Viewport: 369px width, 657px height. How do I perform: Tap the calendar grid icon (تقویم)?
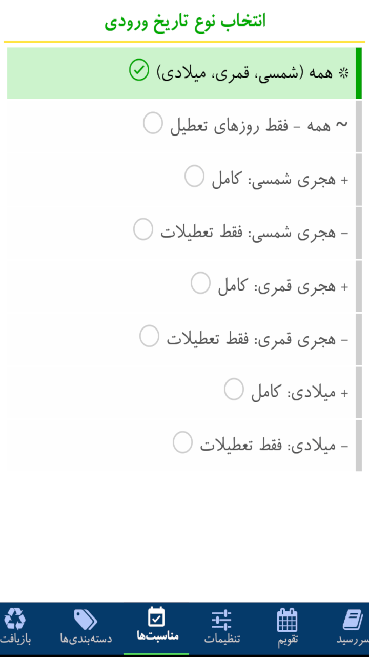(287, 620)
